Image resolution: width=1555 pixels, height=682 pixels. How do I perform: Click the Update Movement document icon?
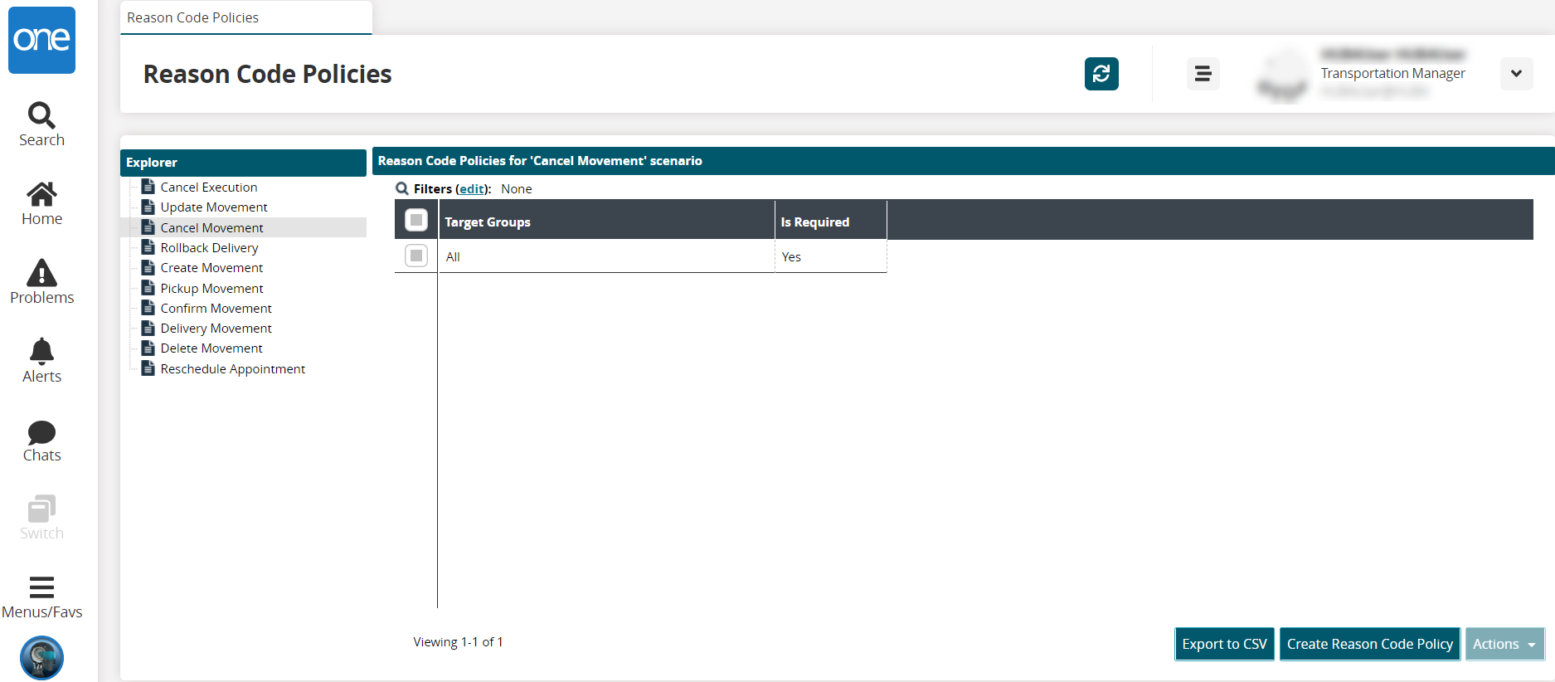(148, 207)
